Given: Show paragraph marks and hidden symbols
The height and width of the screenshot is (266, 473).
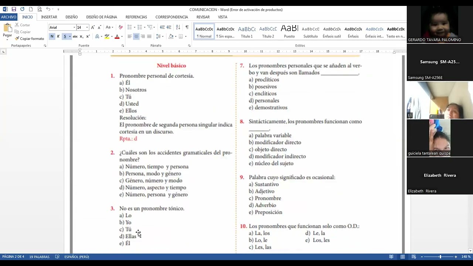Looking at the screenshot, I should pos(187,27).
